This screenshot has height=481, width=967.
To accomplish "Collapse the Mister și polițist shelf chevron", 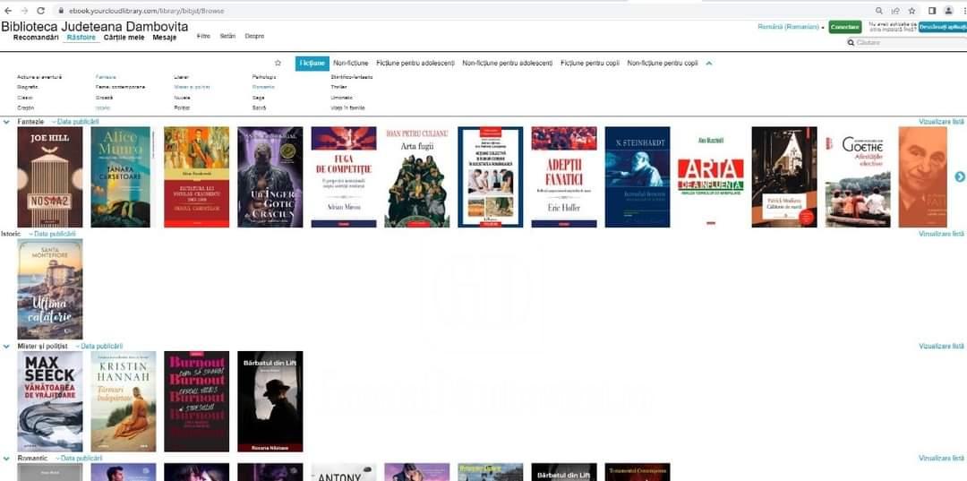I will tap(7, 346).
